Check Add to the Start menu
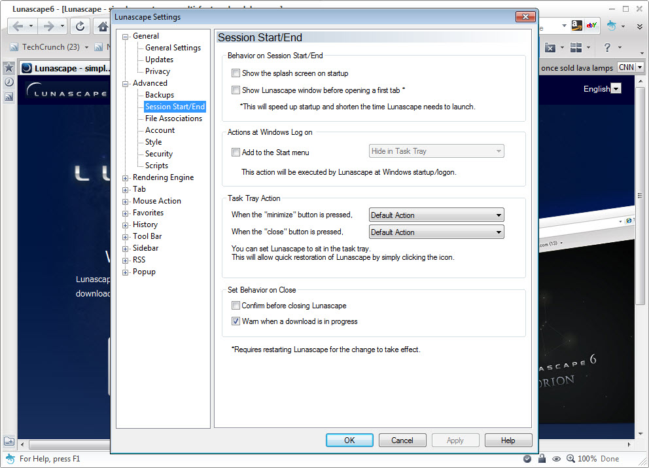 [236, 153]
